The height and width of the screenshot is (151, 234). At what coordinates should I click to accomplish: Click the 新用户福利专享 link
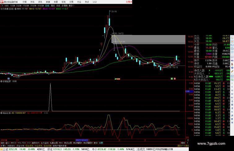point(60,146)
